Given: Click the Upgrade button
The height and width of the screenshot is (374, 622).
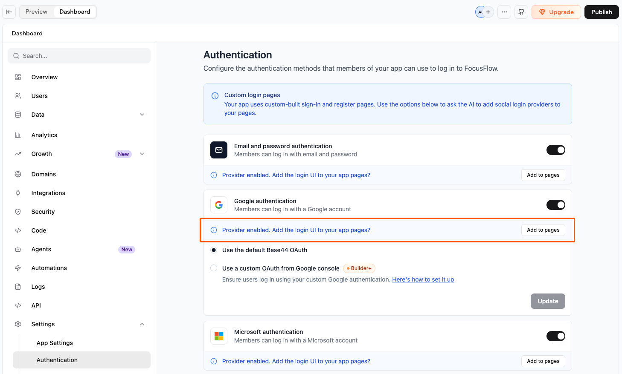Looking at the screenshot, I should tap(556, 12).
